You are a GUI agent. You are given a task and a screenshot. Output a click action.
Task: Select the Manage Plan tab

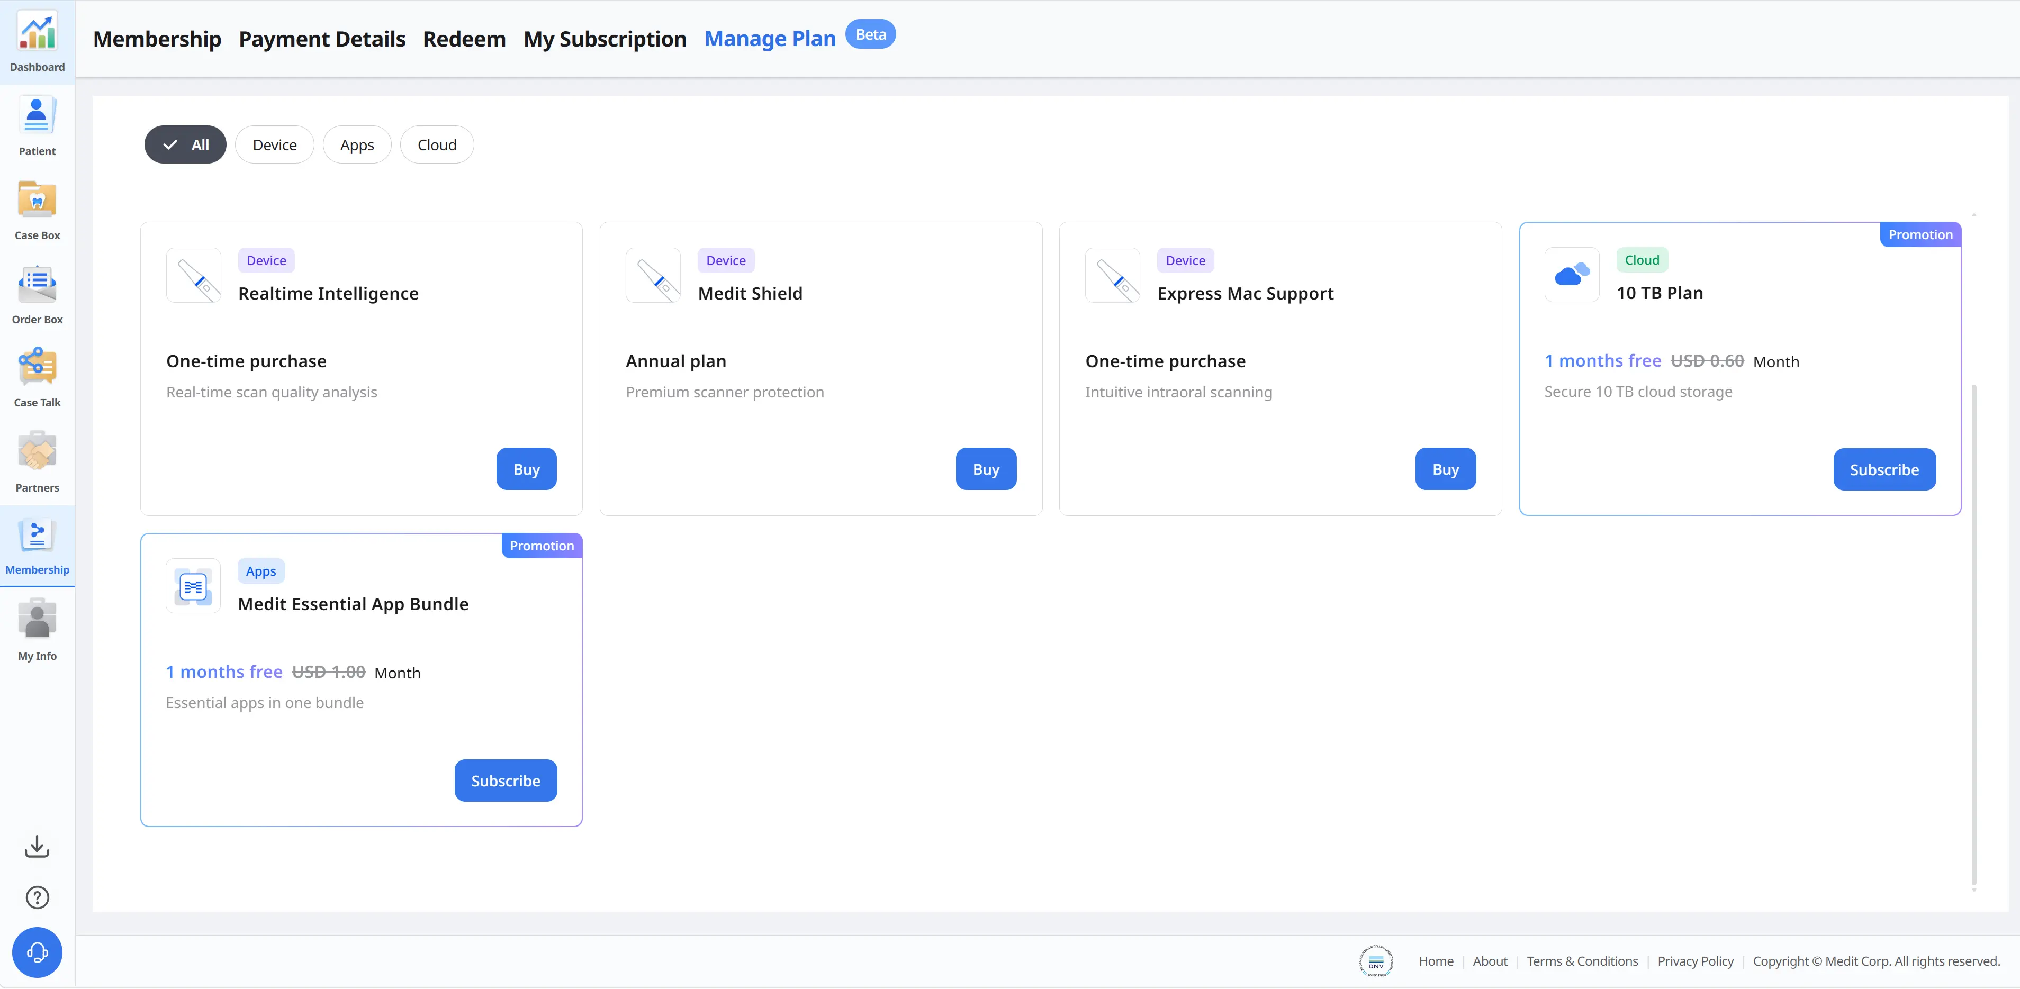tap(770, 39)
